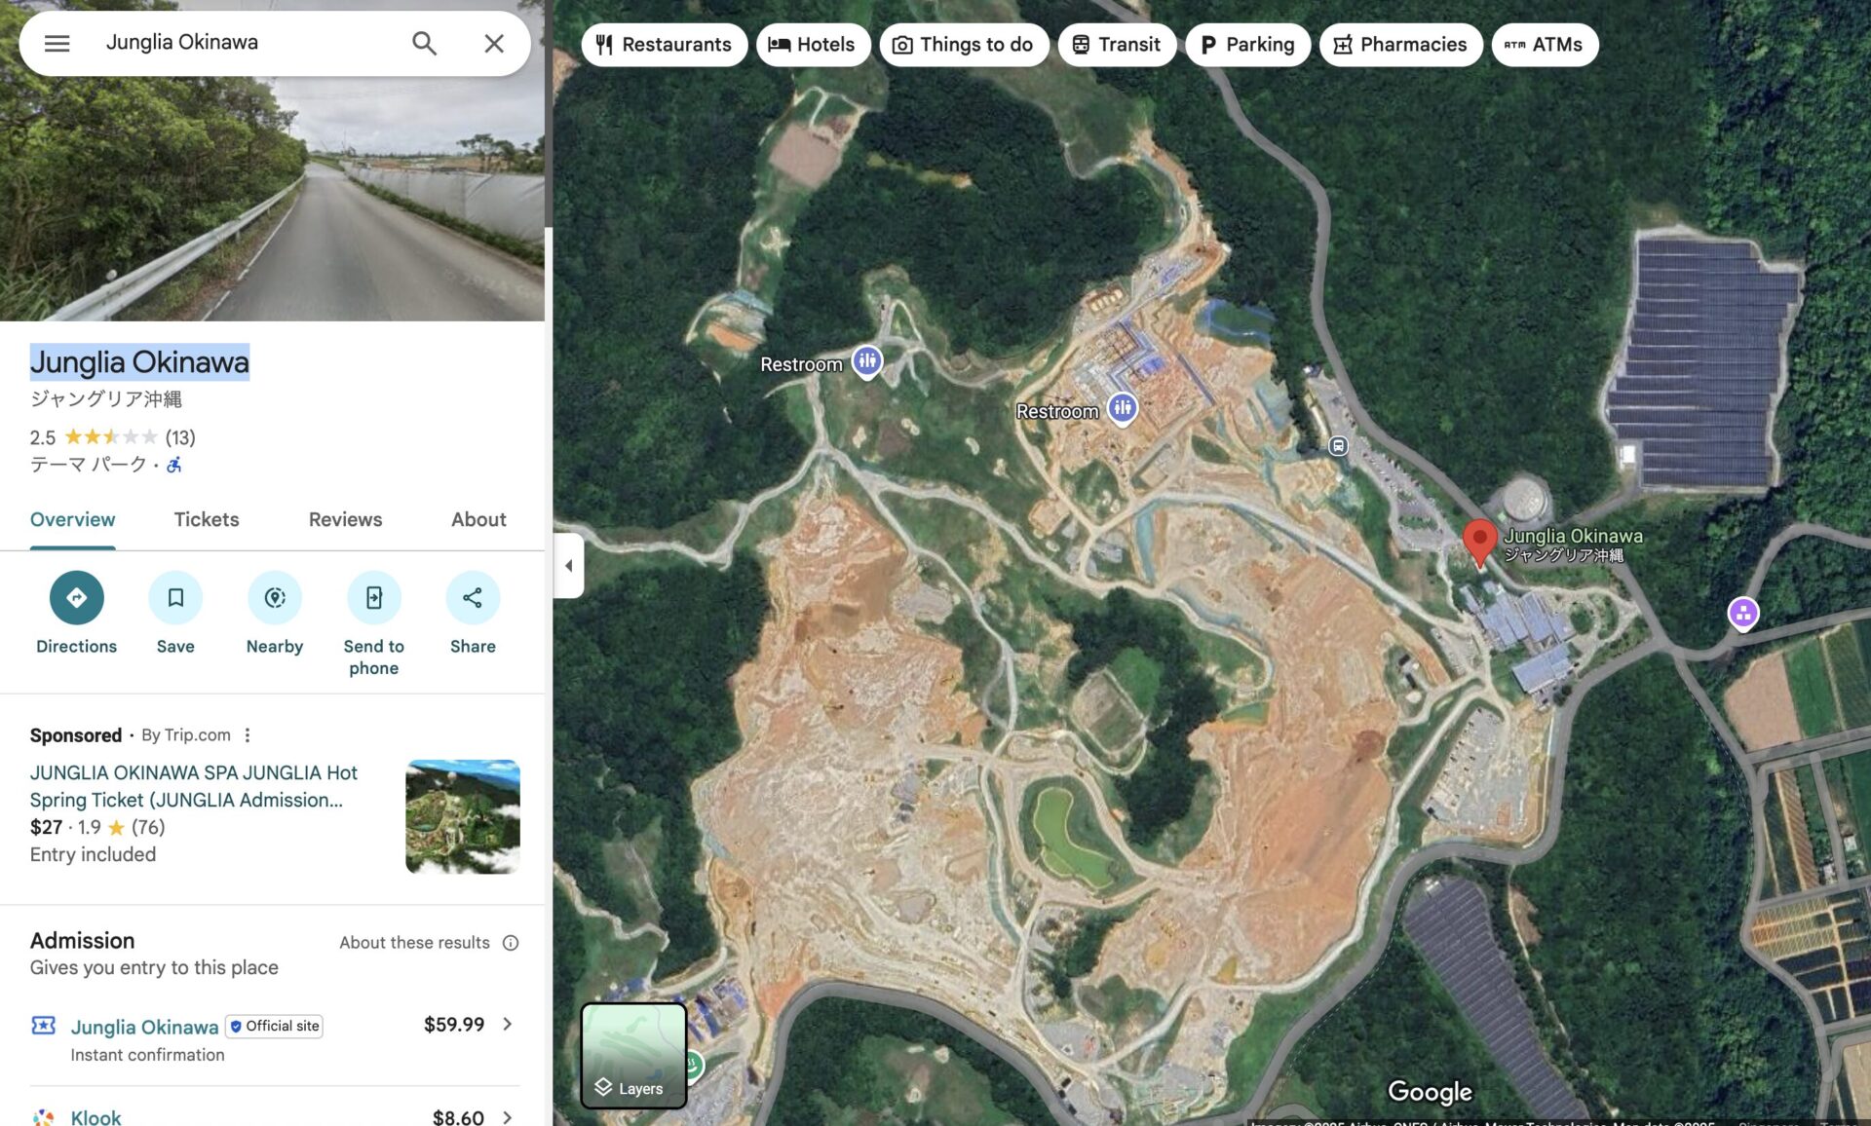Show Parking chip
Image resolution: width=1871 pixels, height=1126 pixels.
coord(1248,45)
